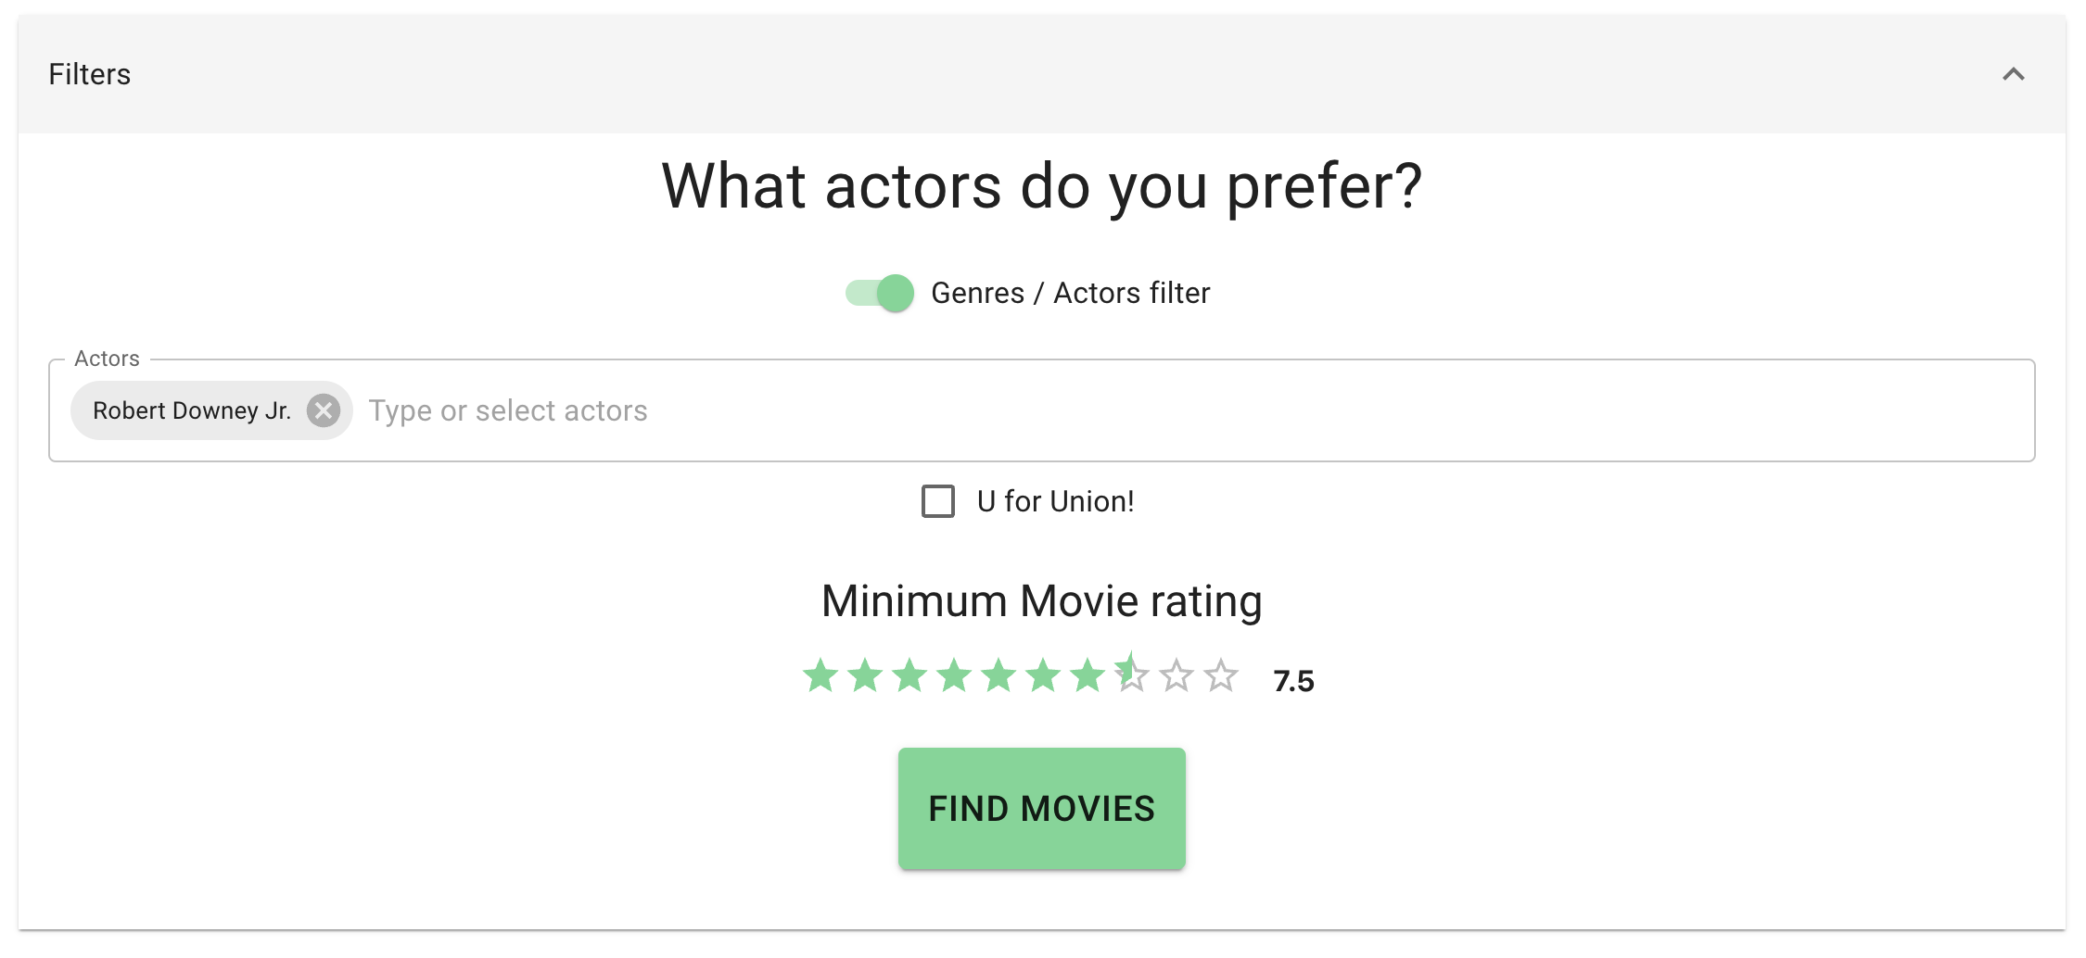This screenshot has height=958, width=2086.
Task: Set minimum rating to fifth star
Action: tap(998, 675)
